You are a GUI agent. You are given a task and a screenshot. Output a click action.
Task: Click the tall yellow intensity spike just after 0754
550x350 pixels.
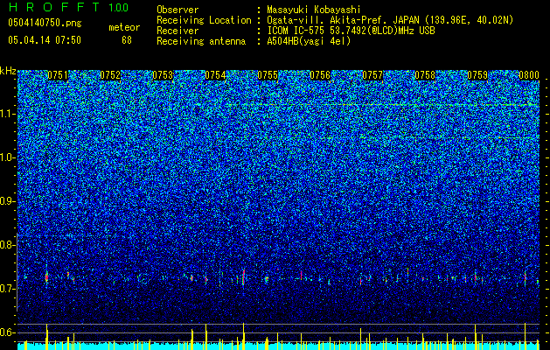[x=243, y=336]
